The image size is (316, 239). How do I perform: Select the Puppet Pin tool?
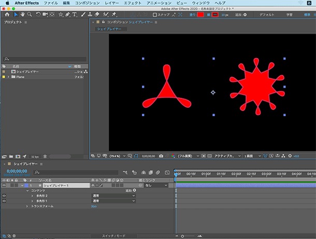(114, 15)
